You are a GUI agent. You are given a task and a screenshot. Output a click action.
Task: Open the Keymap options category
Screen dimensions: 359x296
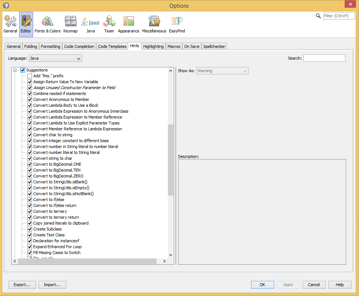click(70, 24)
